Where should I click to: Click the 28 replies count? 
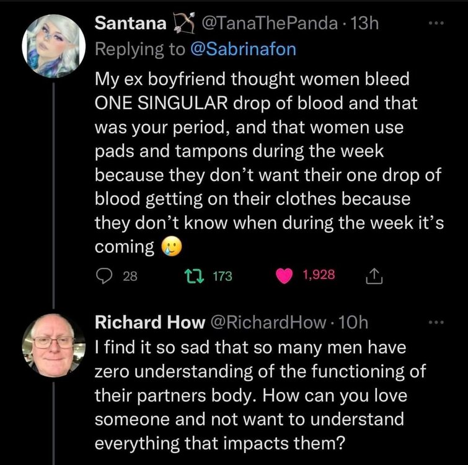(x=130, y=277)
